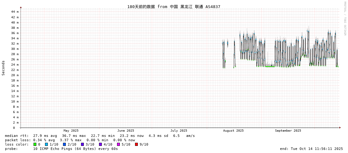Select the August 2025 axis label

(233, 131)
